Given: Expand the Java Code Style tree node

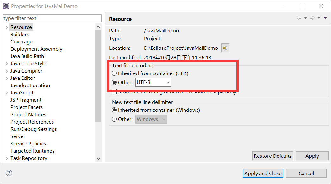Looking at the screenshot, I should pyautogui.click(x=7, y=64).
